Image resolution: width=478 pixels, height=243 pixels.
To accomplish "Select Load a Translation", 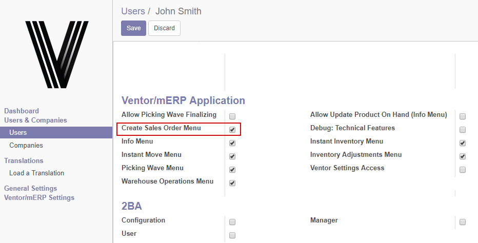I will pyautogui.click(x=36, y=173).
